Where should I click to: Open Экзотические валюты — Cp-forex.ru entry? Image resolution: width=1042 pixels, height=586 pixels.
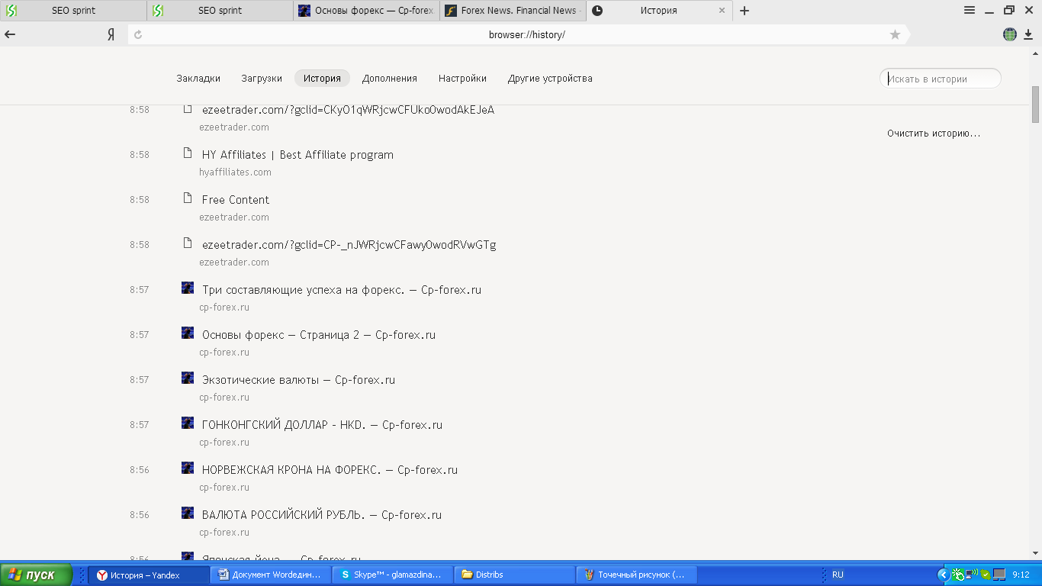pos(298,380)
